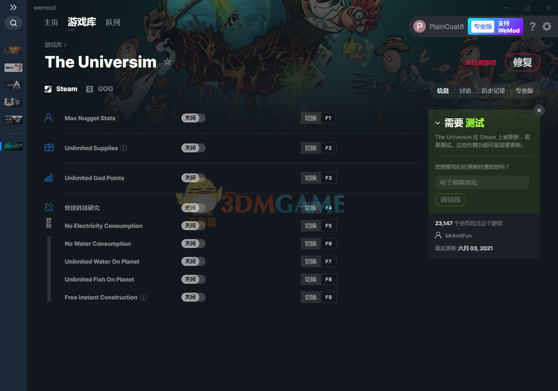Favorite The Universim with the star icon
Screen dimensions: 558x391
[x=168, y=62]
